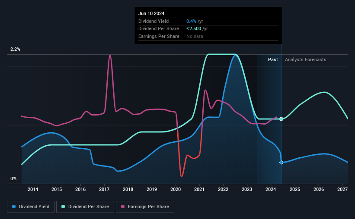The width and height of the screenshot is (355, 219).
Task: Click the 2026 x-axis label
Action: coord(319,189)
